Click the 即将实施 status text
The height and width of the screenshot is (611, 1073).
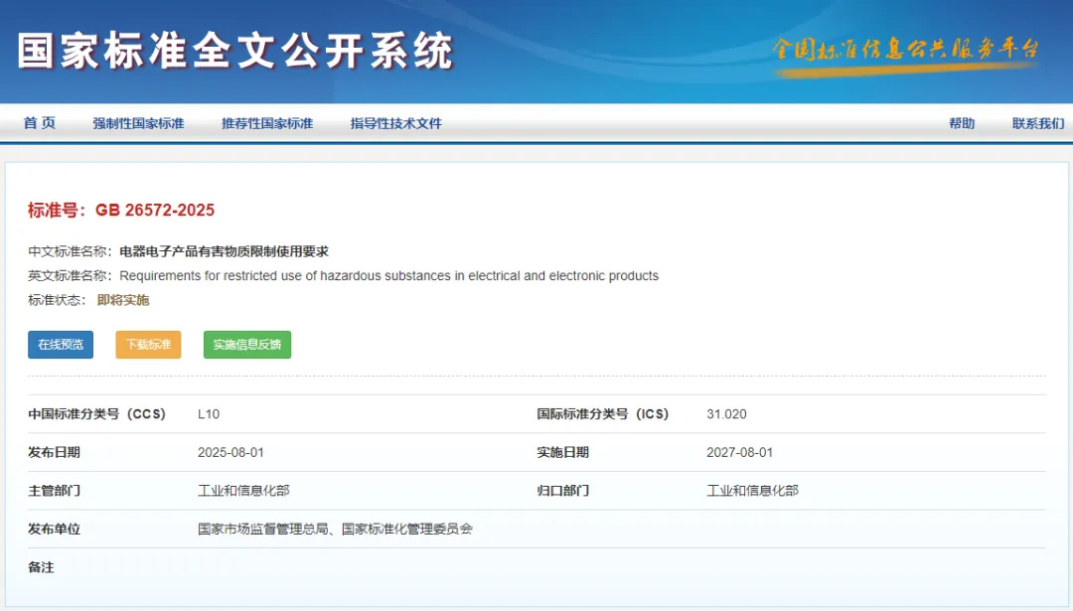(x=123, y=300)
